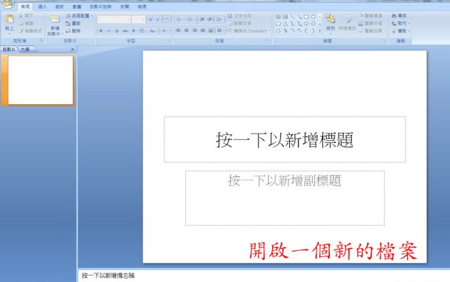Click 複製格式 (Format Painter)

[x=31, y=31]
